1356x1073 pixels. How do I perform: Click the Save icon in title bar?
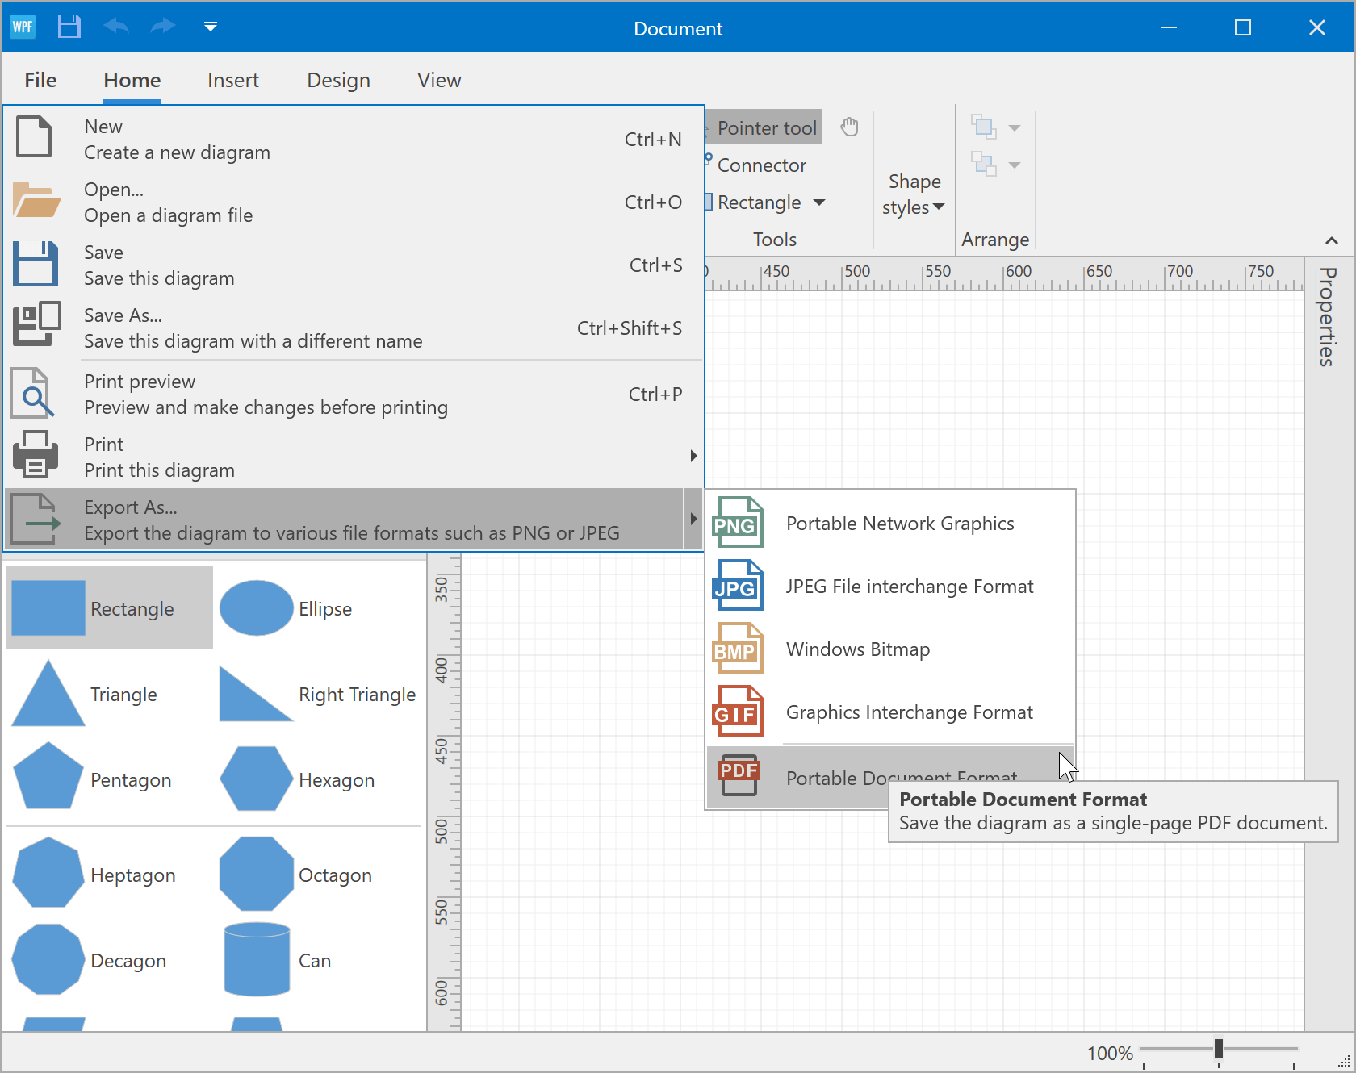pyautogui.click(x=69, y=27)
